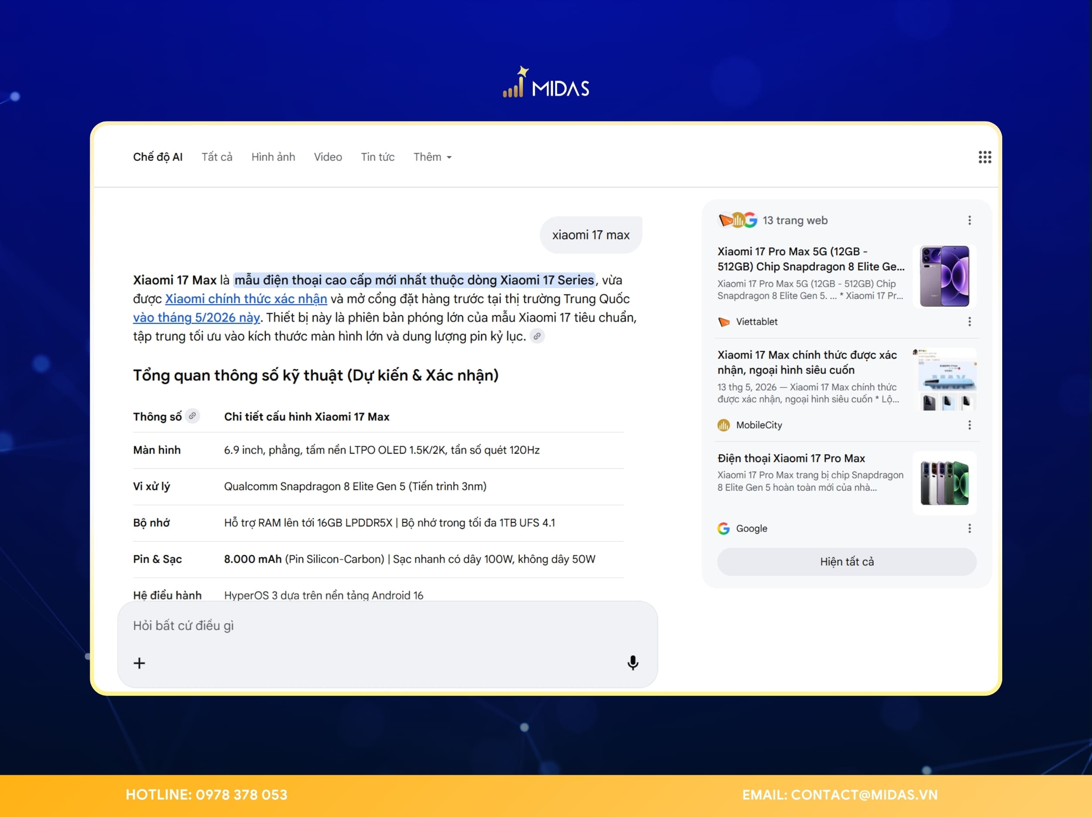Click 'Hiện tất cả' button
Screen dimensions: 1092x817
(x=847, y=562)
